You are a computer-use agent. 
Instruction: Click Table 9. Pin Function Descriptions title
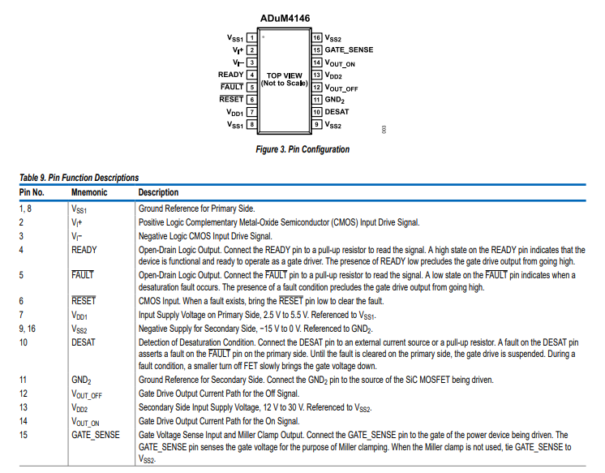pyautogui.click(x=79, y=178)
